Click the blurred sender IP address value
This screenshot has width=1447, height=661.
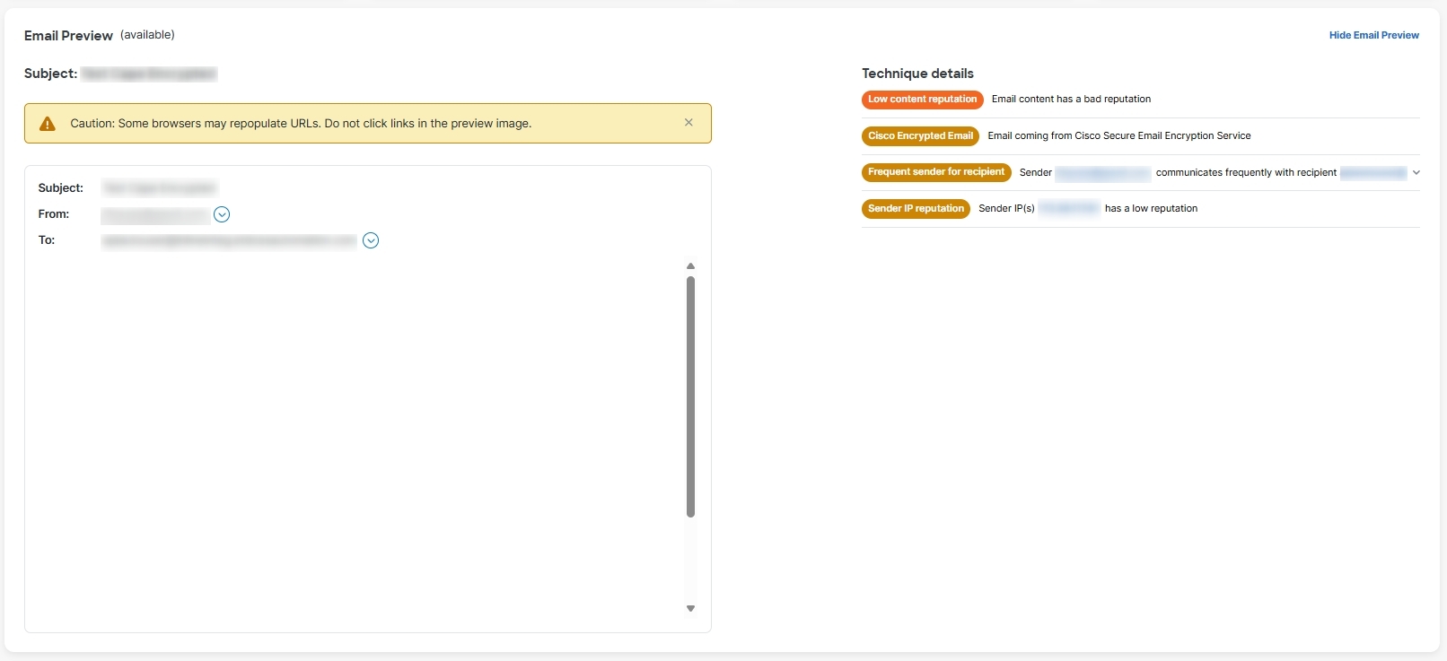click(1068, 209)
